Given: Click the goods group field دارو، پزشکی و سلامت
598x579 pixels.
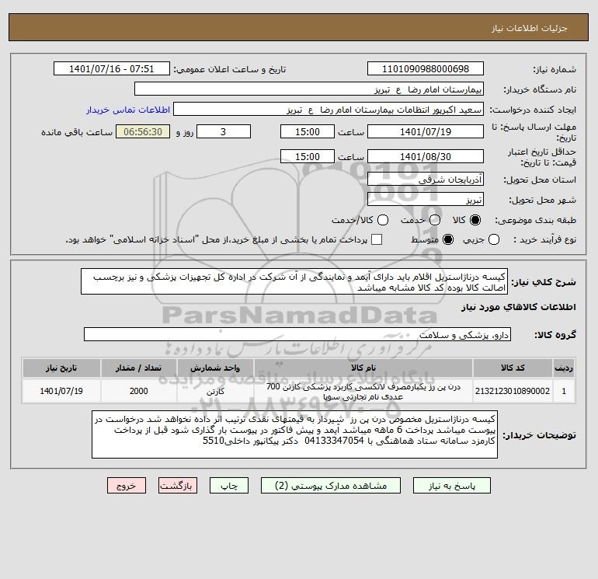Looking at the screenshot, I should click(297, 334).
